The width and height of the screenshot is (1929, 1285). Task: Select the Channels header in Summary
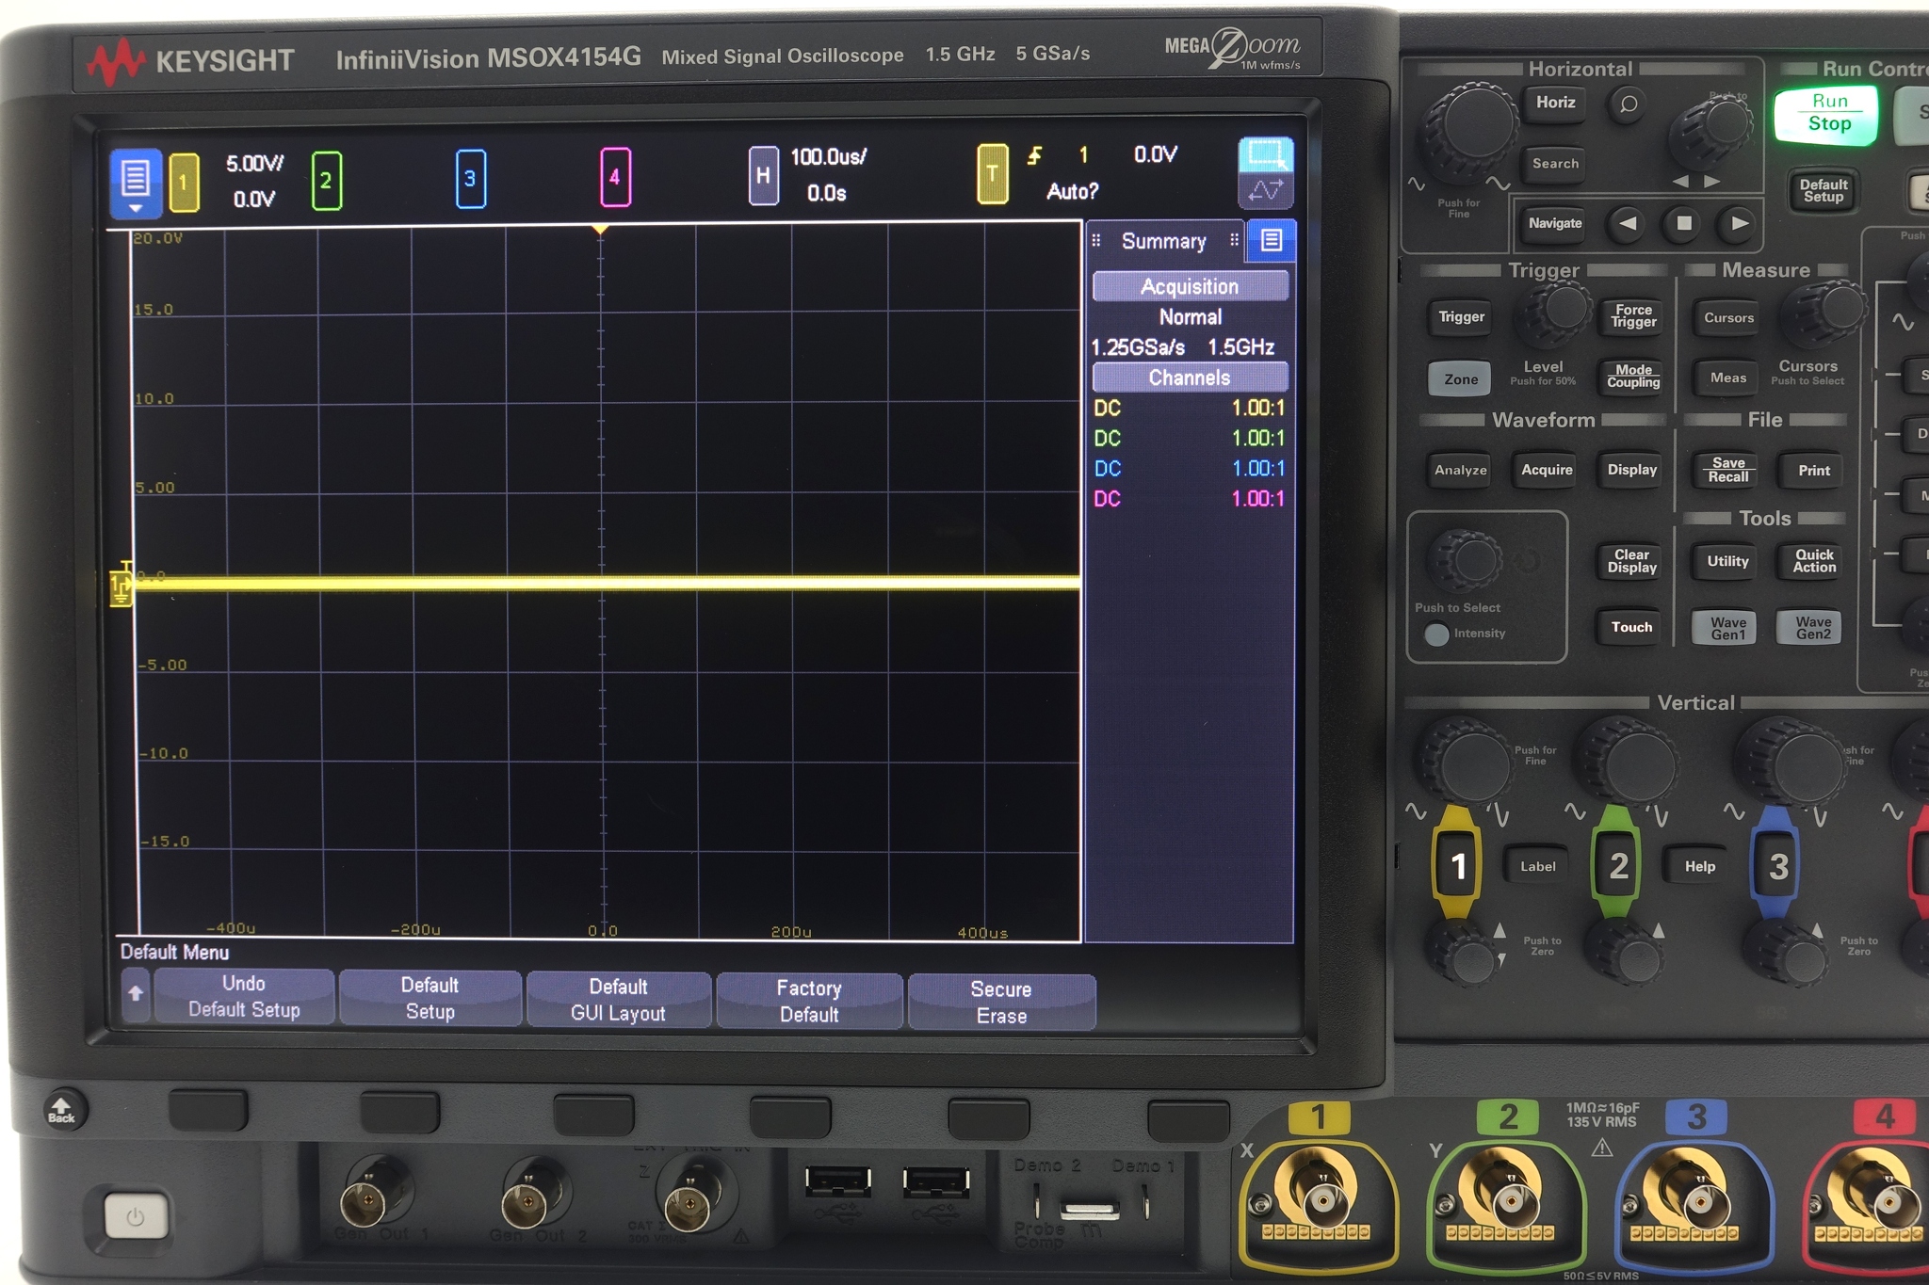(1190, 377)
